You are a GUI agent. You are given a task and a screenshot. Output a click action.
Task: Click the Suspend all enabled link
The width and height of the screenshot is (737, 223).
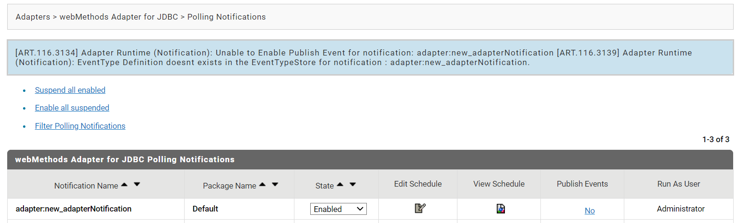pyautogui.click(x=70, y=90)
